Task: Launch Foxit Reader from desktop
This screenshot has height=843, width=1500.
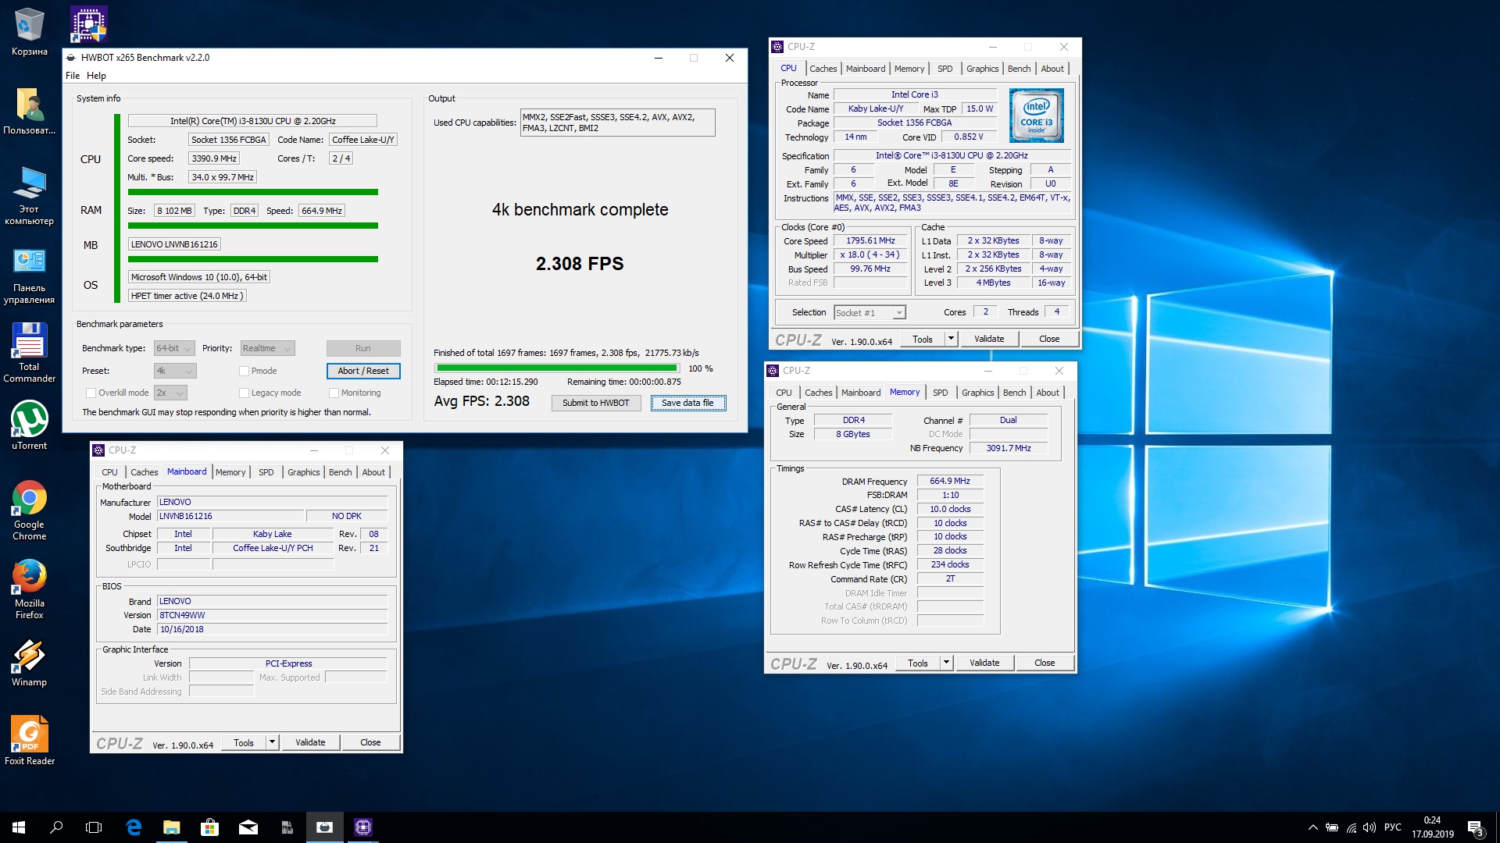Action: 29,740
